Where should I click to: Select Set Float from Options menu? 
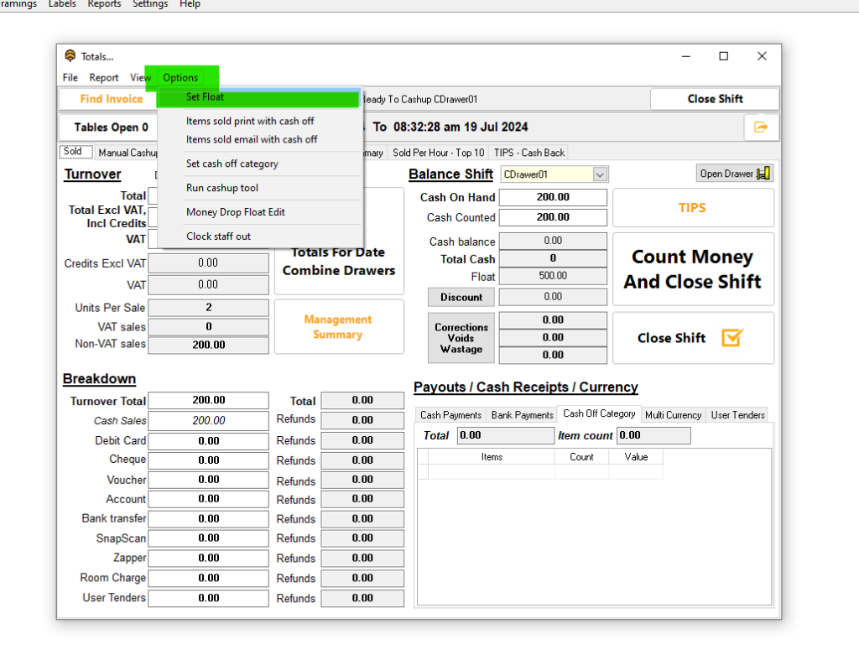(x=258, y=97)
